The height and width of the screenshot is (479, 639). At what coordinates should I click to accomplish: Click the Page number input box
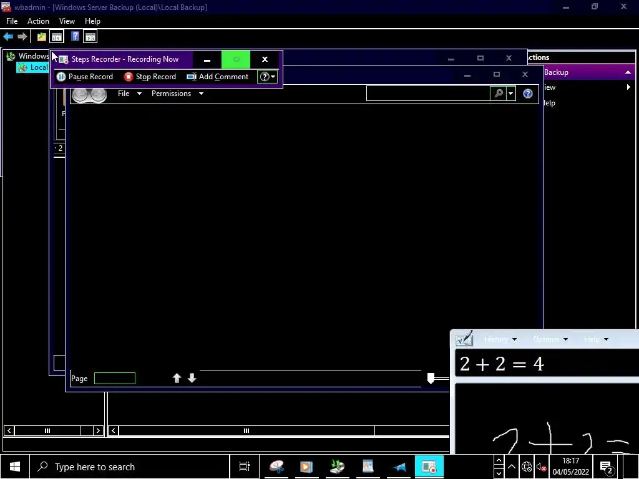[115, 379]
